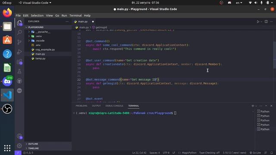
Task: Change end of line sequence LF
Action: click(174, 153)
